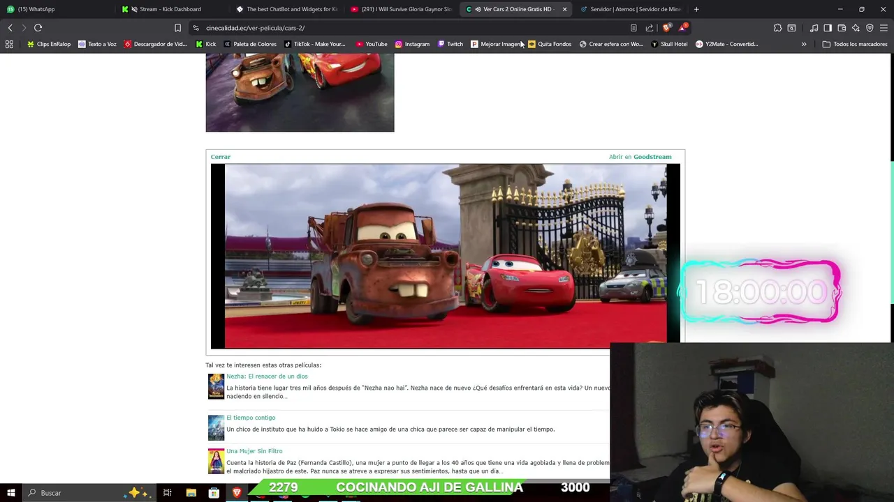
Task: Open the browser main hamburger menu
Action: coord(884,28)
